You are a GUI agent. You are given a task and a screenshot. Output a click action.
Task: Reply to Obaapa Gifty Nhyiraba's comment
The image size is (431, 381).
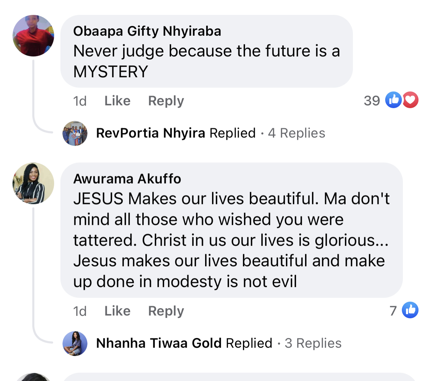point(166,101)
